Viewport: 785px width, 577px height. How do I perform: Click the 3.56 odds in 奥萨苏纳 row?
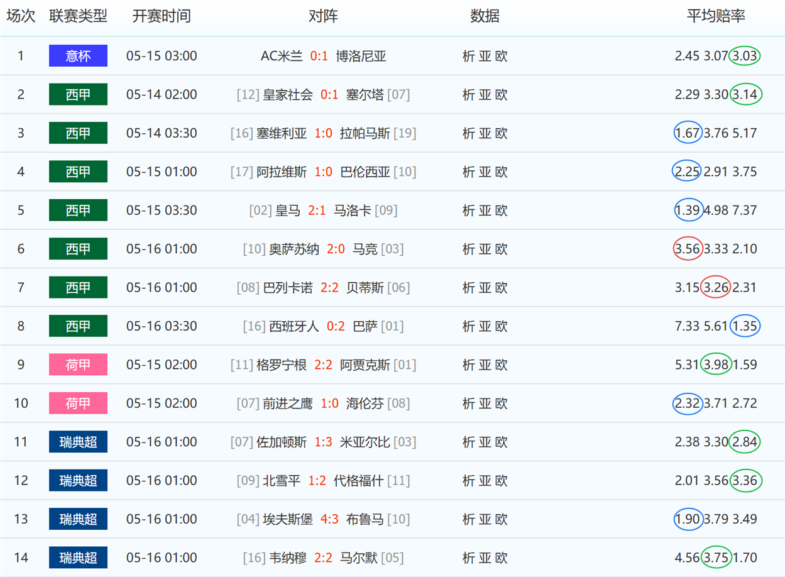tap(687, 249)
